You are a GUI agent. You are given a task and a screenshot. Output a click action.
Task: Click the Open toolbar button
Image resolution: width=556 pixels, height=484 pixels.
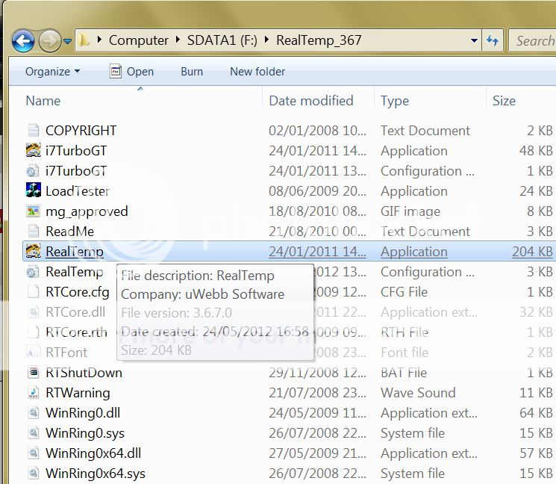pos(132,72)
